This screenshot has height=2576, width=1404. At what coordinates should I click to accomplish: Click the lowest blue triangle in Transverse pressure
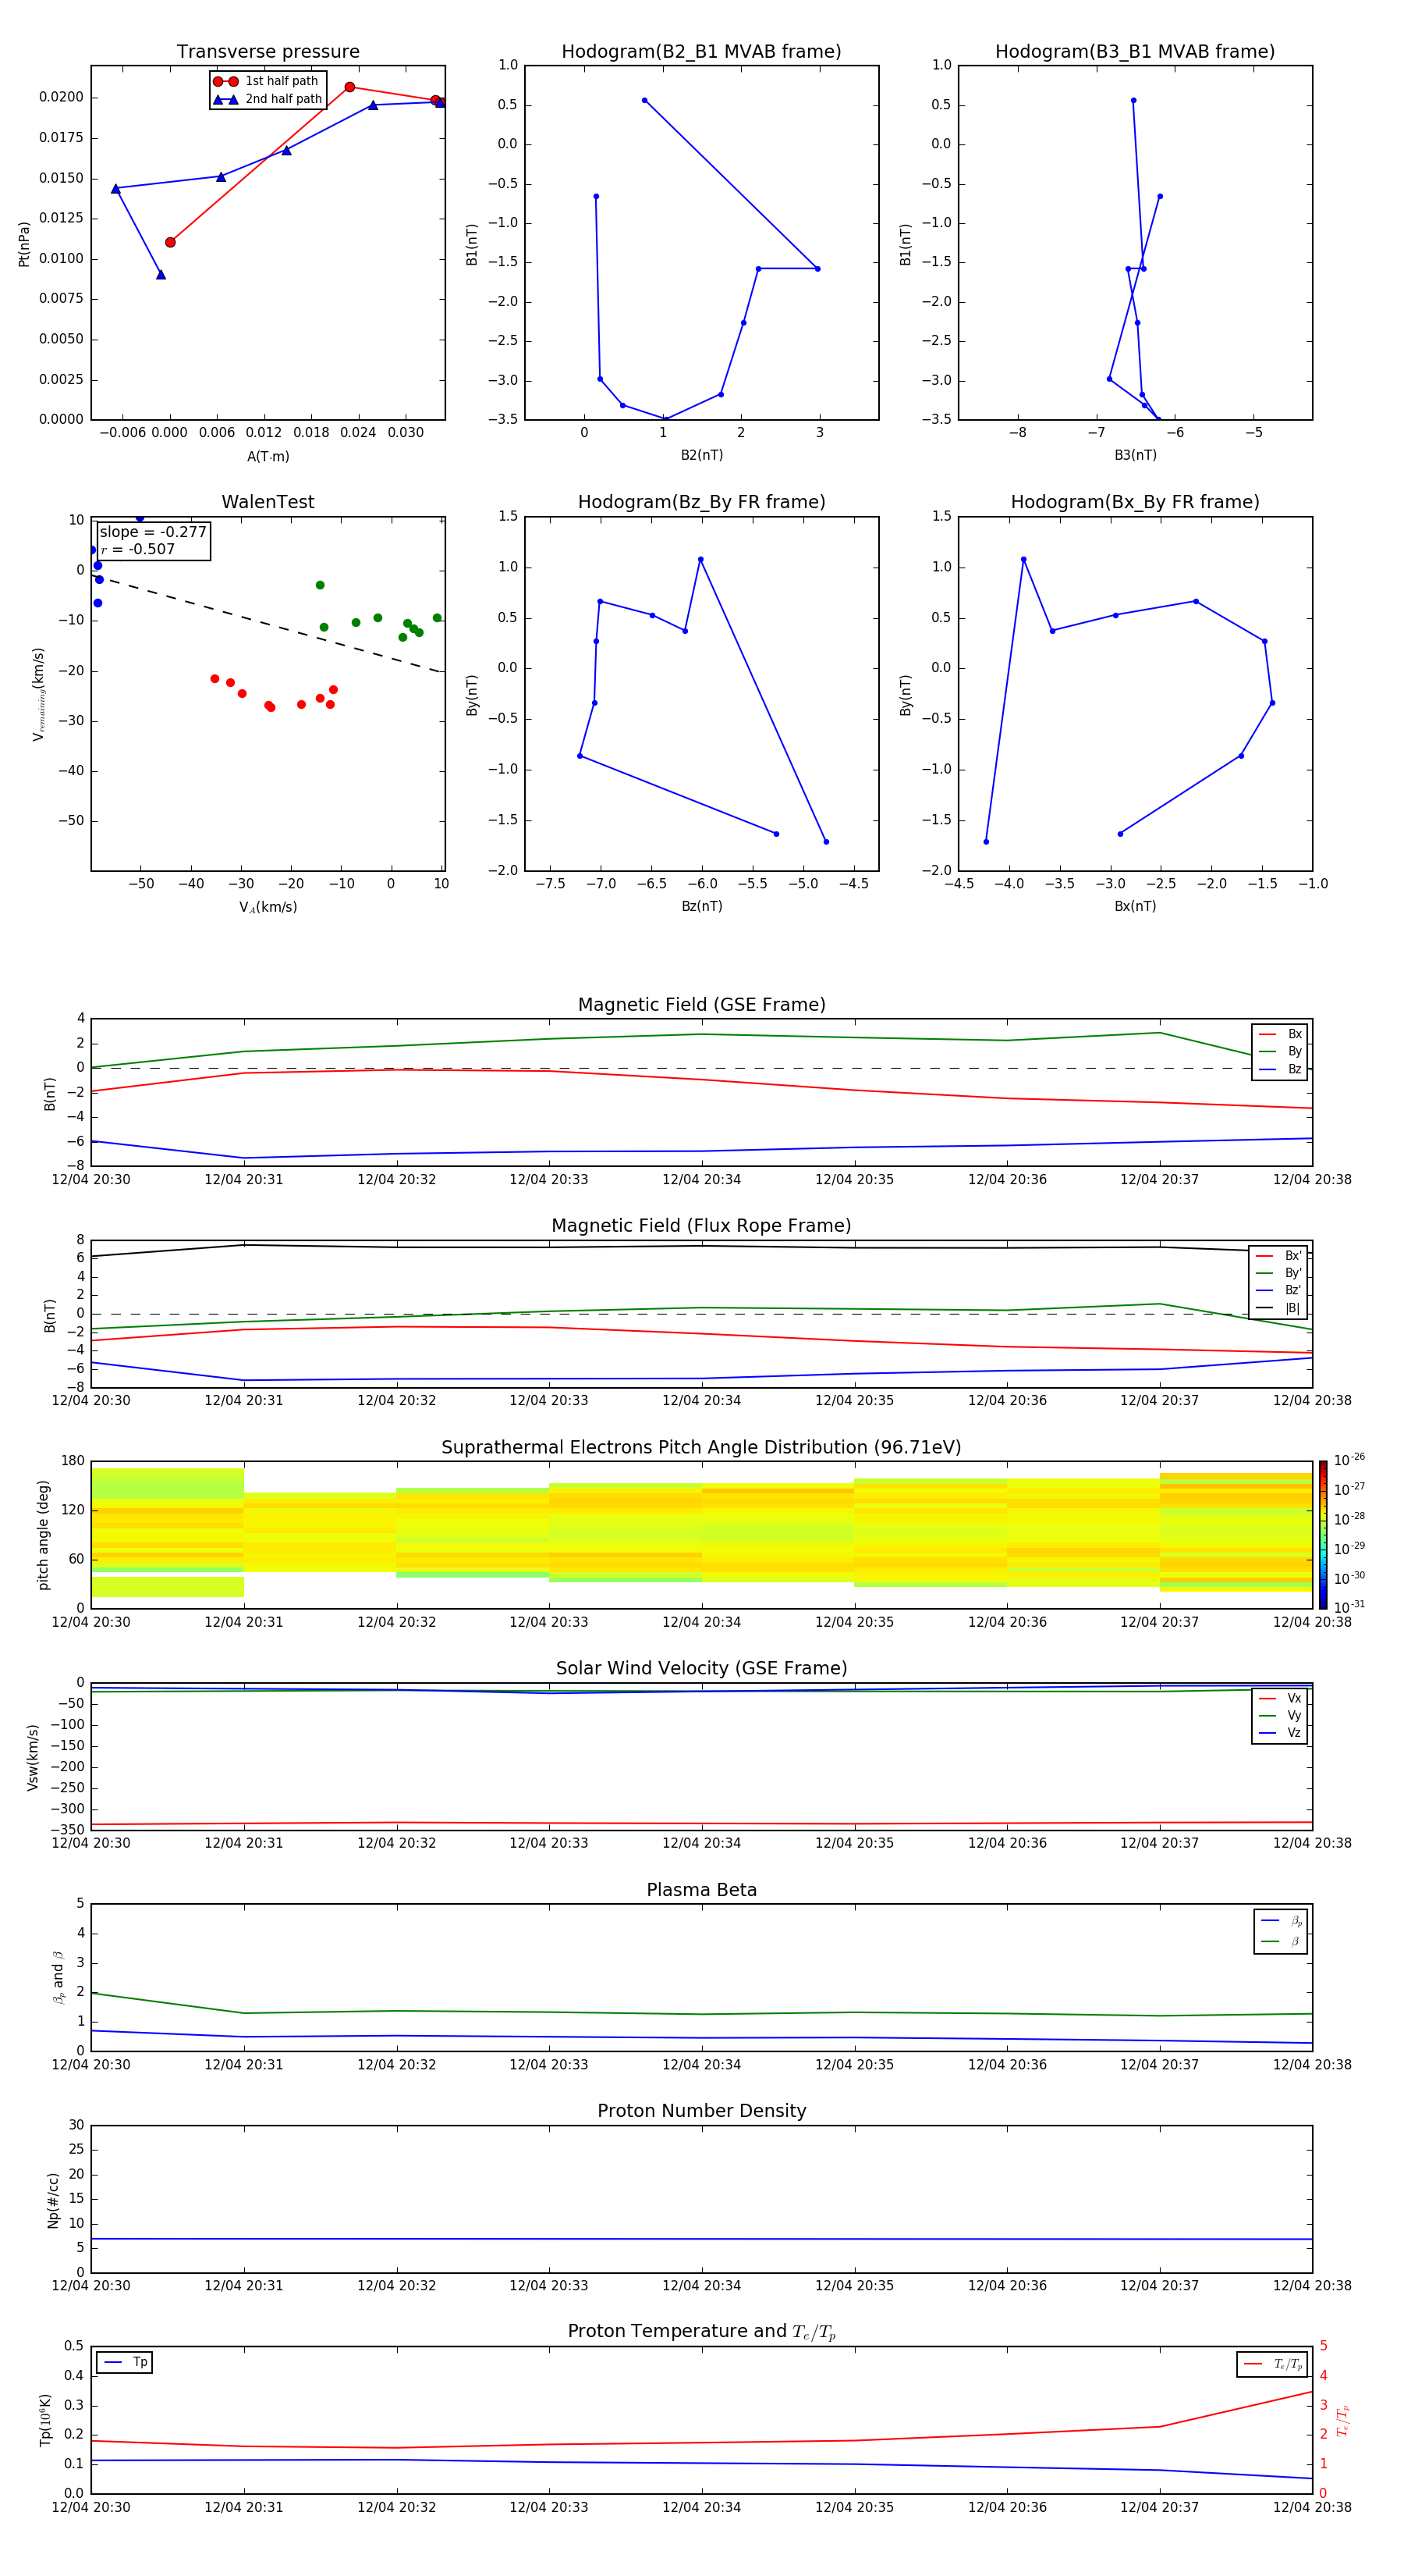point(161,274)
